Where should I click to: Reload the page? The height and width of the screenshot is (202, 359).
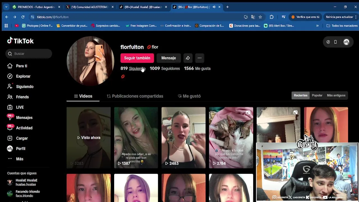pos(23,17)
